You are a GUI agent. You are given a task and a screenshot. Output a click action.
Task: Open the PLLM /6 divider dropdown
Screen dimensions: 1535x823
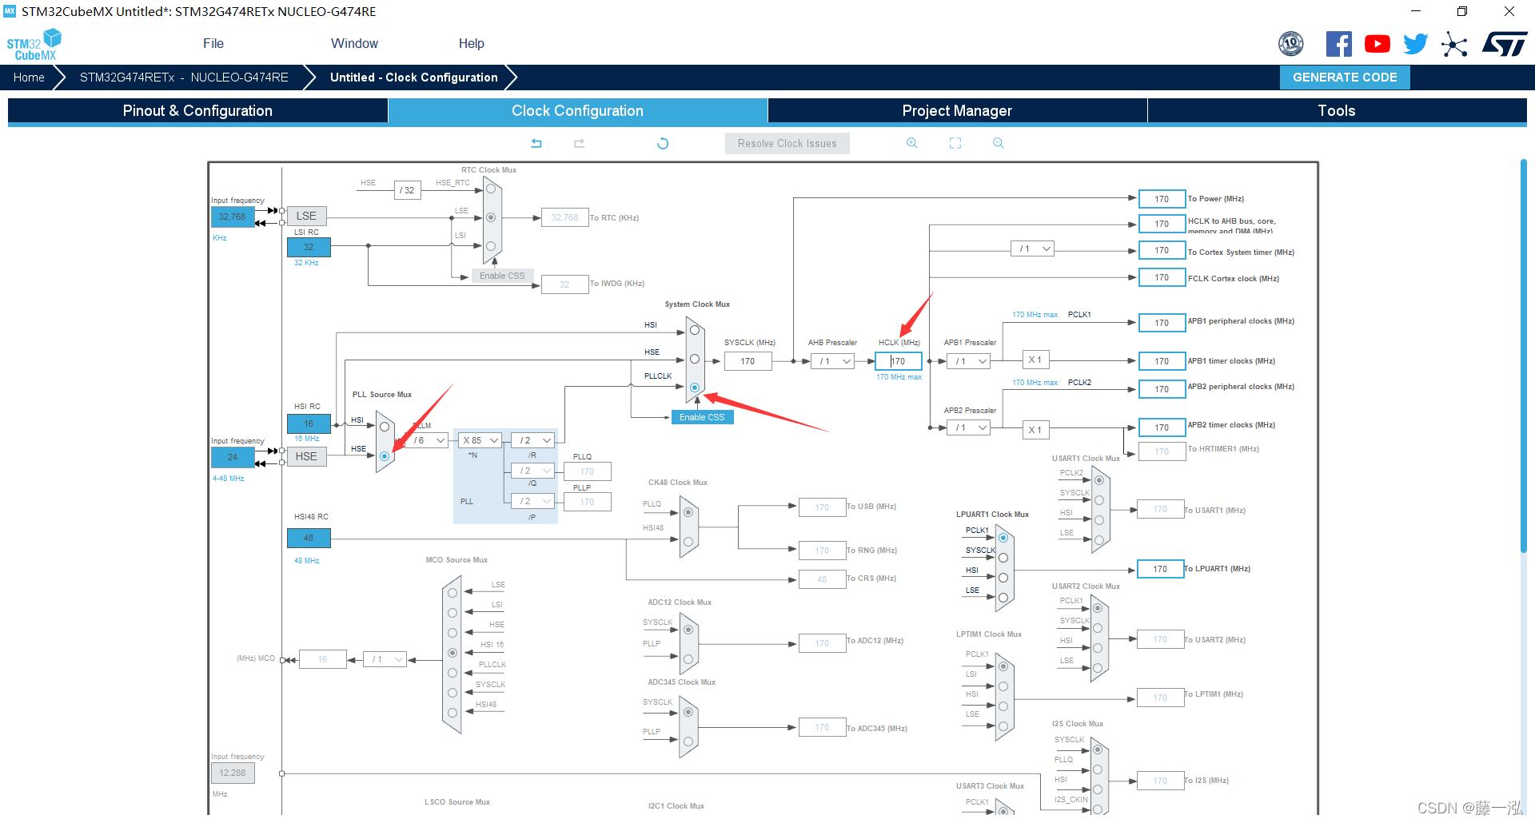pos(429,440)
